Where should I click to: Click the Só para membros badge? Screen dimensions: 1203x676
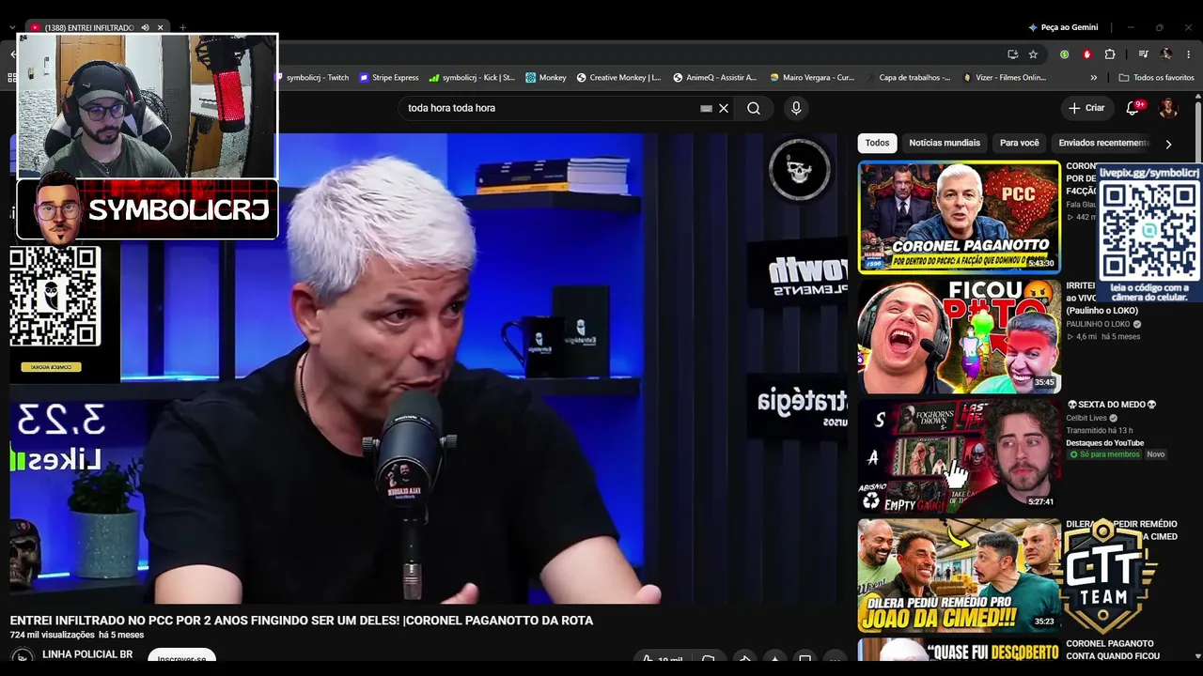[1104, 454]
